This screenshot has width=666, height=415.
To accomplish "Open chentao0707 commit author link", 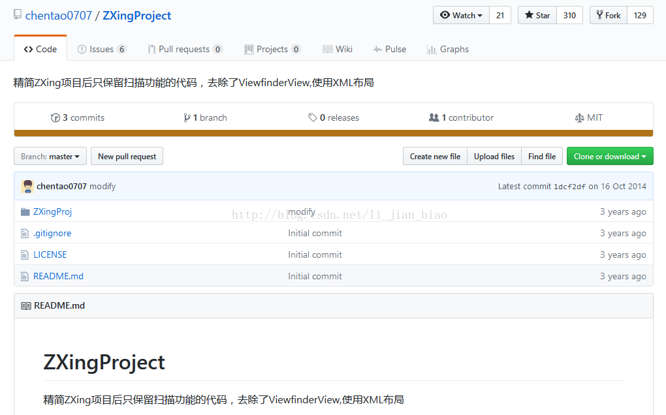I will (61, 186).
